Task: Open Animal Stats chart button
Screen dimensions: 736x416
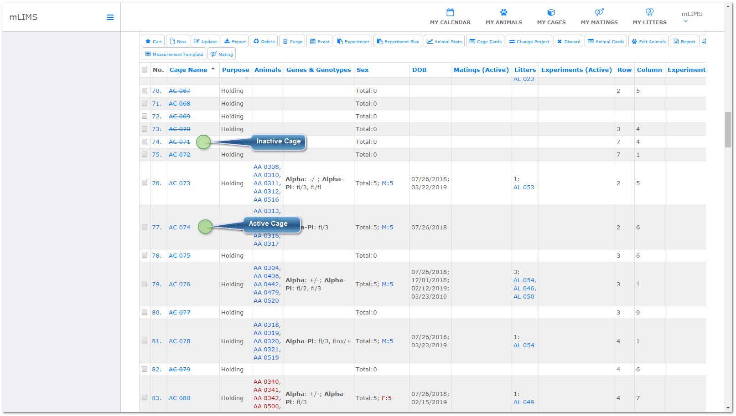Action: click(x=444, y=41)
